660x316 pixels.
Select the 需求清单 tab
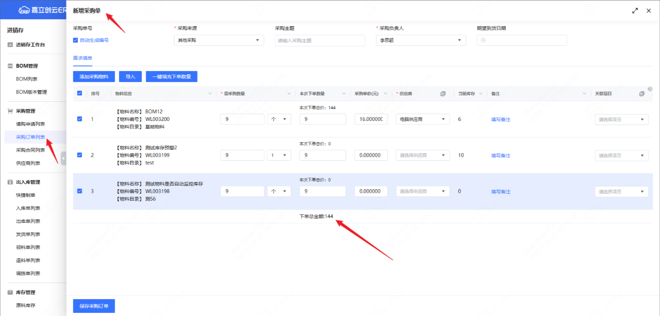pyautogui.click(x=82, y=58)
